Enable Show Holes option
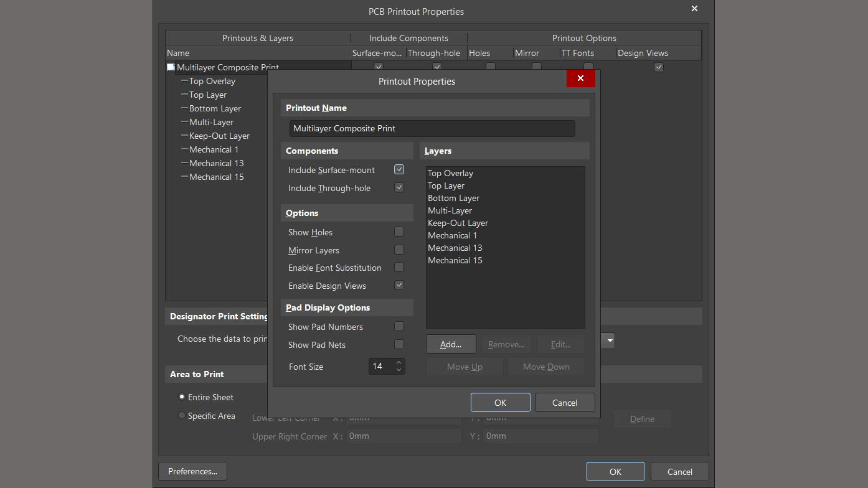Image resolution: width=868 pixels, height=488 pixels. click(399, 232)
